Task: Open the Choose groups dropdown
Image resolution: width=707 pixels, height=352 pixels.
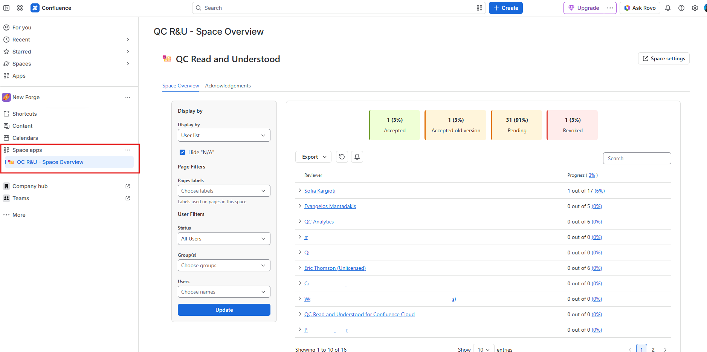Action: [x=224, y=265]
